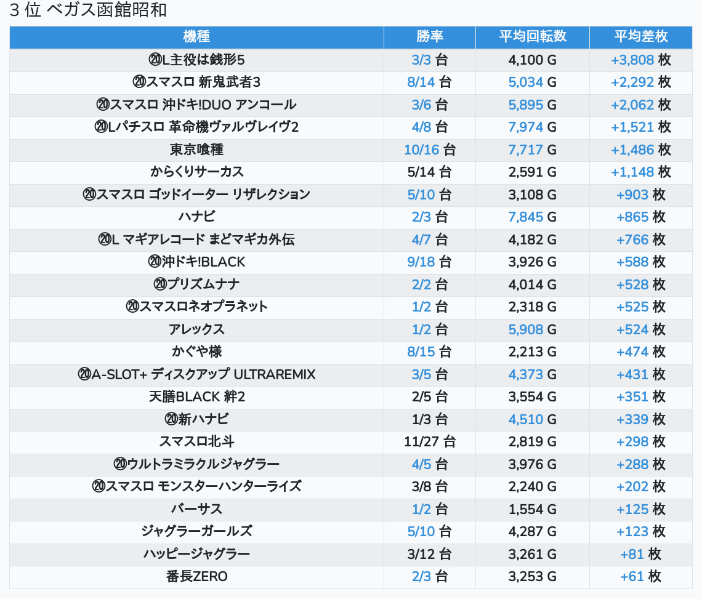Select the L主役は銭形5 machine name

[196, 60]
